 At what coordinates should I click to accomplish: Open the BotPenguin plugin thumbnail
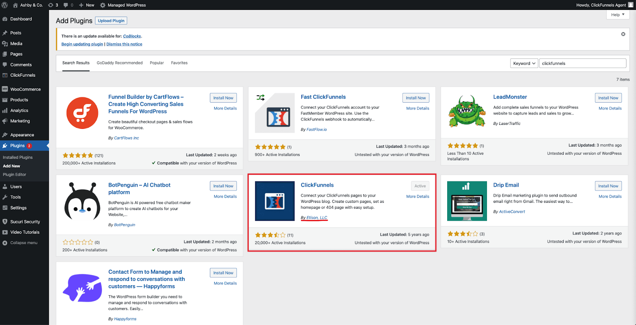[x=82, y=201]
